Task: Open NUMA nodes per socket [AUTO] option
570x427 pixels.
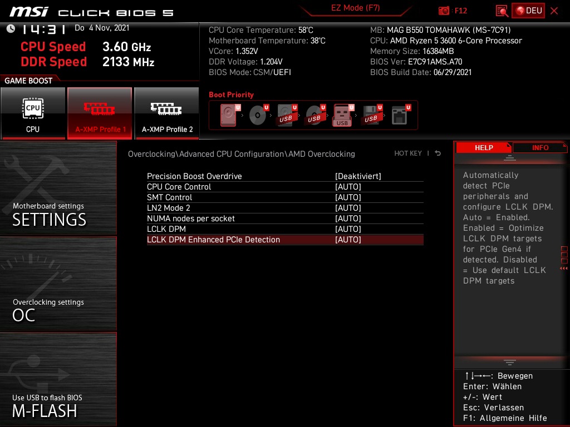Action: (348, 218)
